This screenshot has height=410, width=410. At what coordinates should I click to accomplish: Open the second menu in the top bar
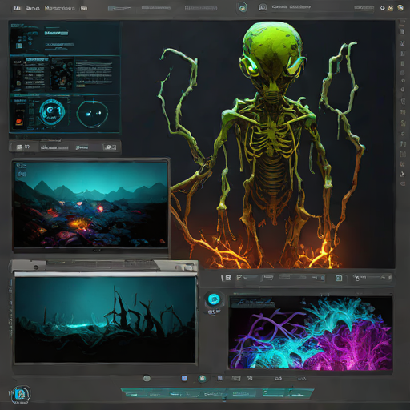coord(32,9)
